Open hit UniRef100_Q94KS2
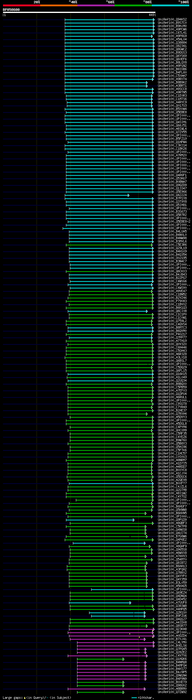The image size is (192, 700). [172, 19]
